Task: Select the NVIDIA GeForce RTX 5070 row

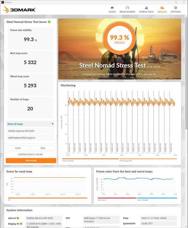Action: coord(30,131)
